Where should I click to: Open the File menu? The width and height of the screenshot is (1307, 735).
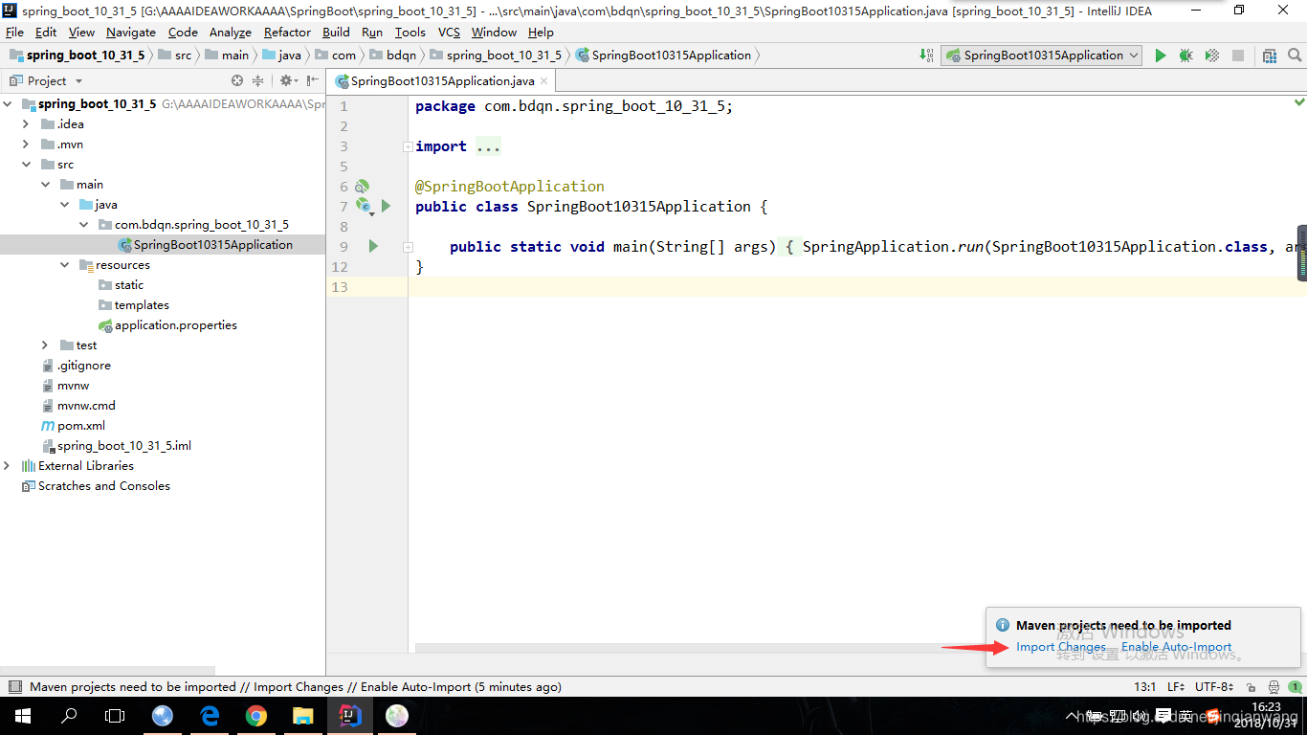click(14, 32)
